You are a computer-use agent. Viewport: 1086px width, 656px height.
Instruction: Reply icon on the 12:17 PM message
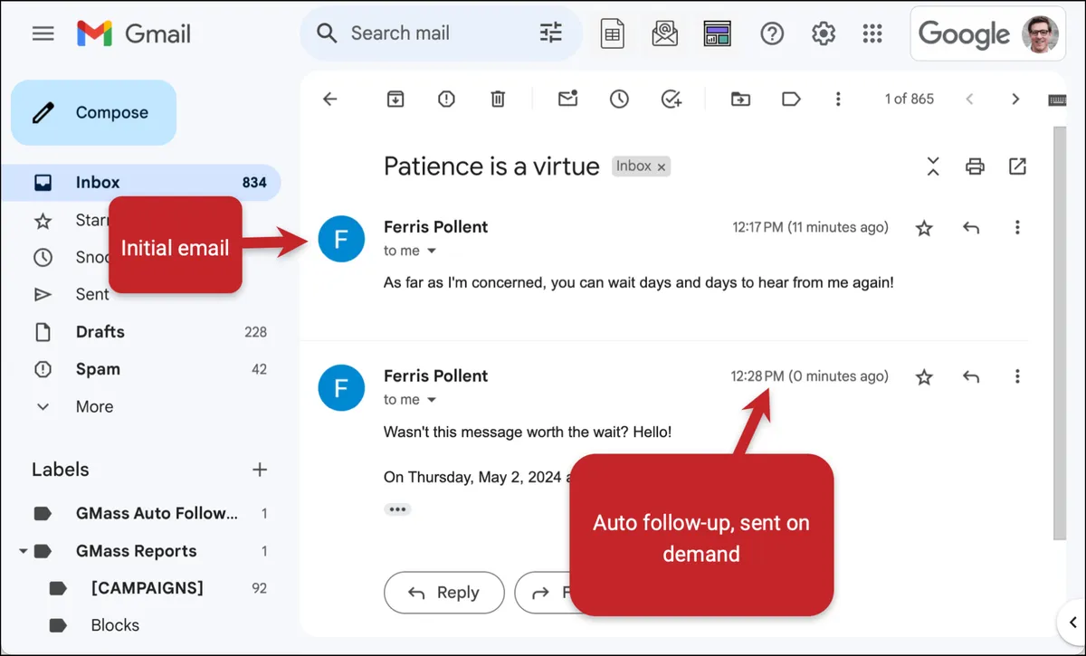[x=971, y=228]
